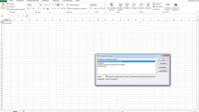Screen dimensions: 199x112
Task: Check Microsoft Office PowerPivot for Excel 2013
Action: tap(98, 65)
